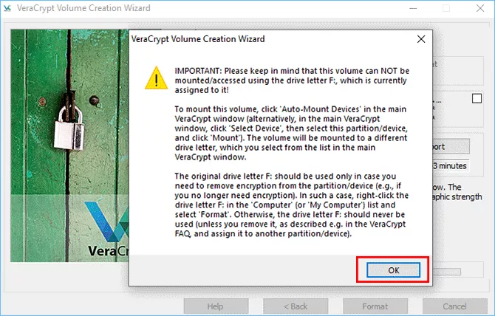Click the 'IMPORTANT: Please keep in mind' paragraph
Image resolution: width=495 pixels, height=316 pixels.
click(292, 80)
